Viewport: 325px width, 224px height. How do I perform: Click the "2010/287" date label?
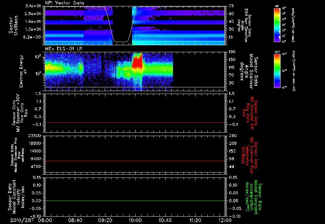coord(22,220)
